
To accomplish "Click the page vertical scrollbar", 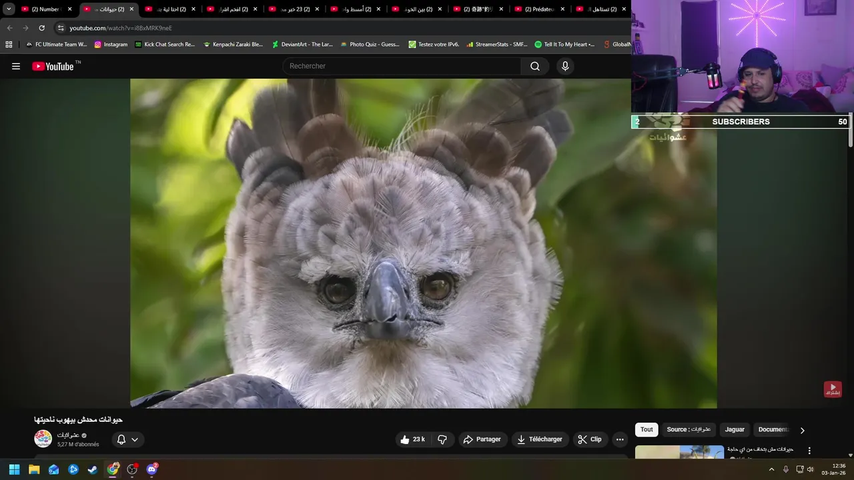I will pos(850,130).
